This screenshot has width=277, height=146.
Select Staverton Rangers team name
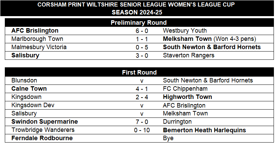(x=188, y=55)
